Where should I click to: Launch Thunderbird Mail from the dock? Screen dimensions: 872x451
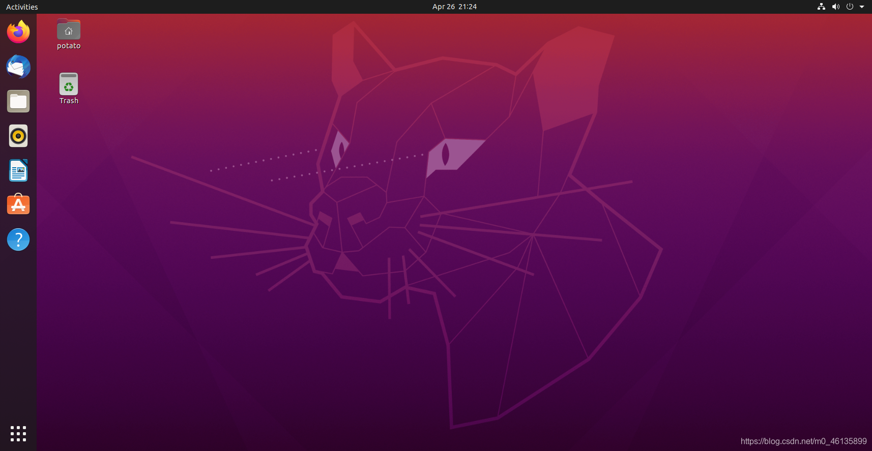[x=18, y=67]
